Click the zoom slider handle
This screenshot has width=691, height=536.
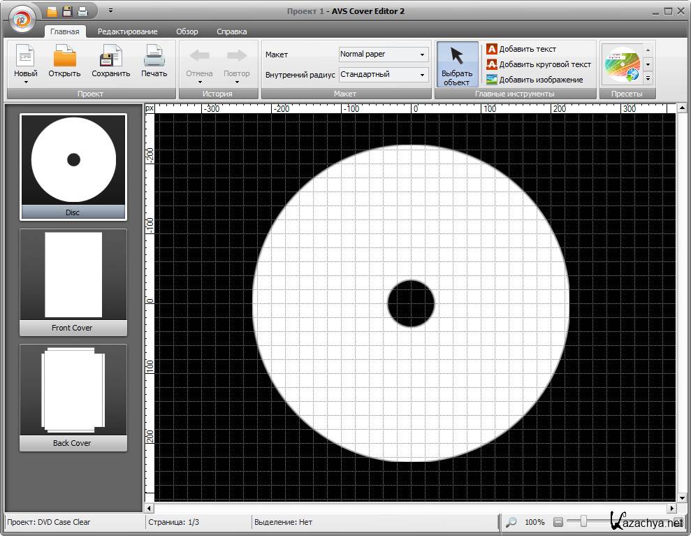pos(583,521)
